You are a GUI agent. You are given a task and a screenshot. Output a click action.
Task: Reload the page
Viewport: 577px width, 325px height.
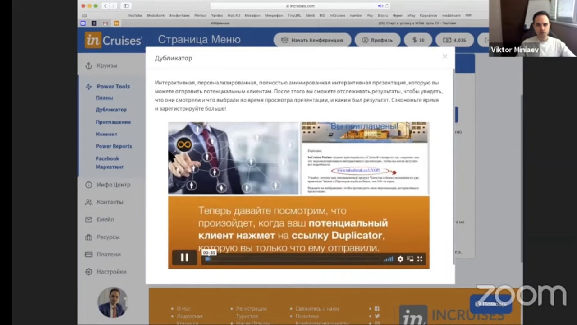[387, 6]
